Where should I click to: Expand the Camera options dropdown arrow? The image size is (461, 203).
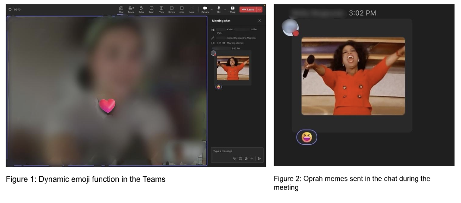tap(212, 9)
